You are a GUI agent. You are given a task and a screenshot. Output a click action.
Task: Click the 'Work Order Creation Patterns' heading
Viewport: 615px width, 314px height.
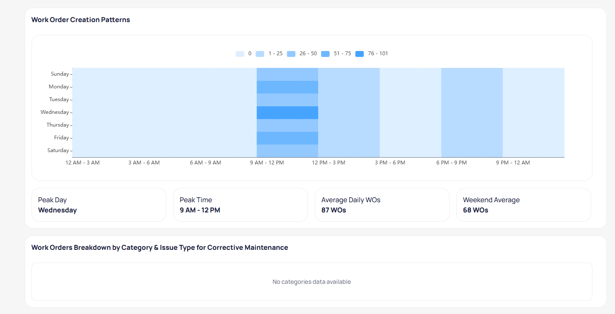81,20
